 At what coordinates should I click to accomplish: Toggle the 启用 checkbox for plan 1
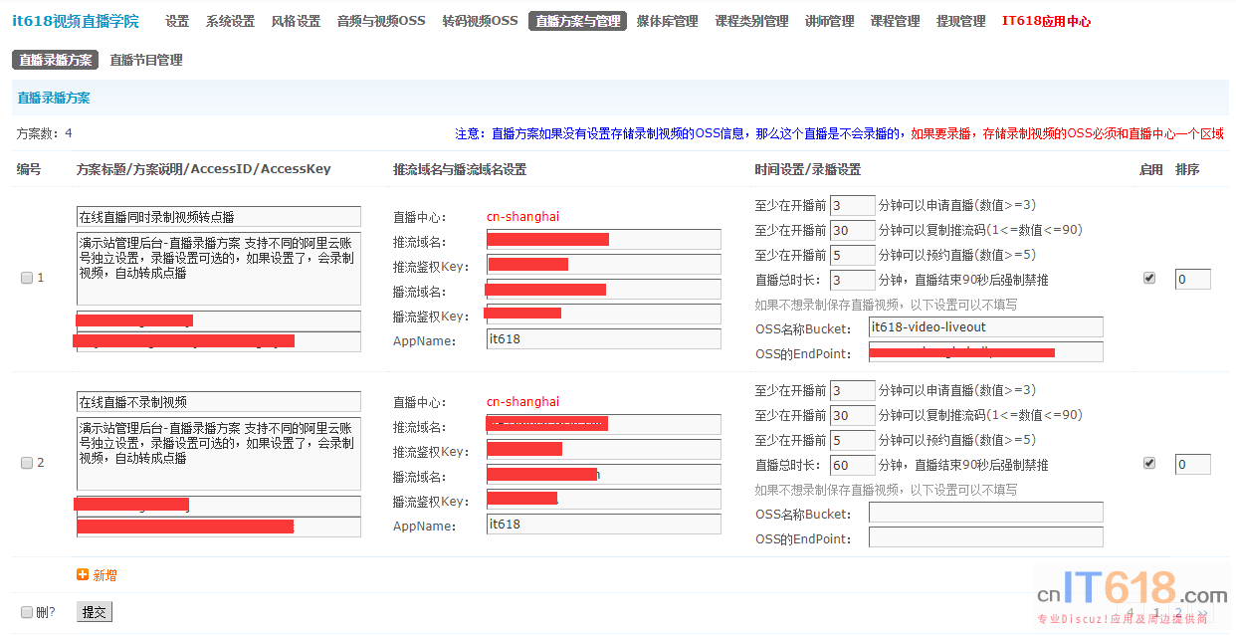[1149, 279]
